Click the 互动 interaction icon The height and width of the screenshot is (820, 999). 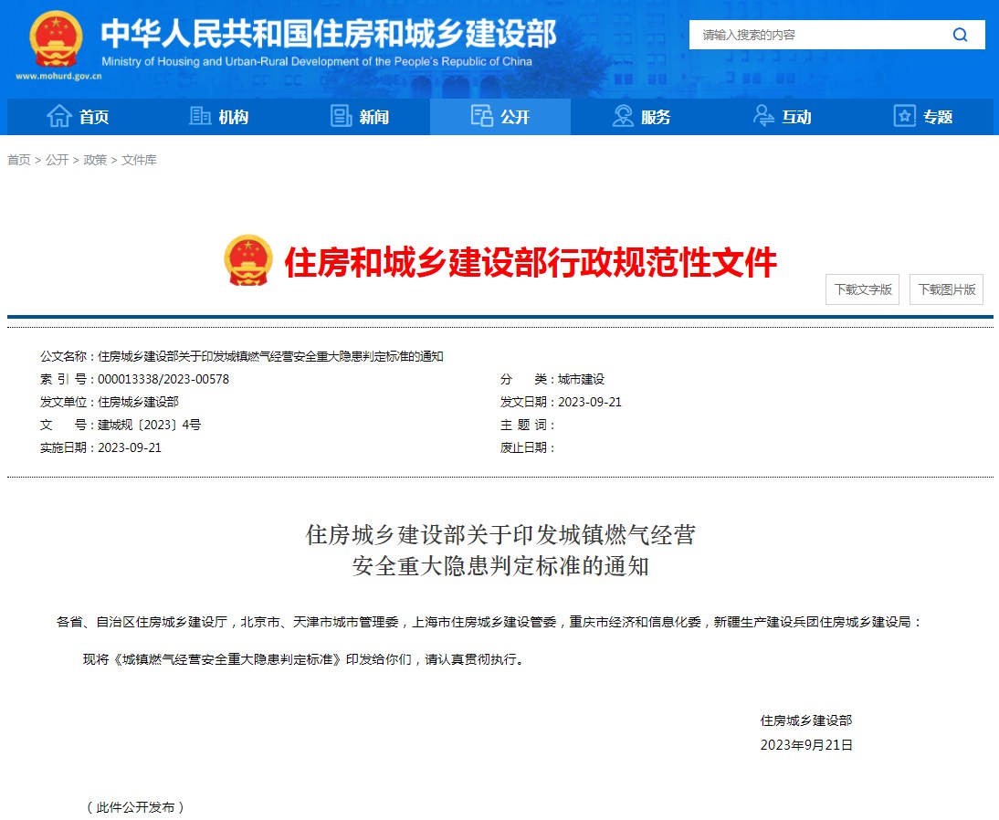click(x=763, y=116)
